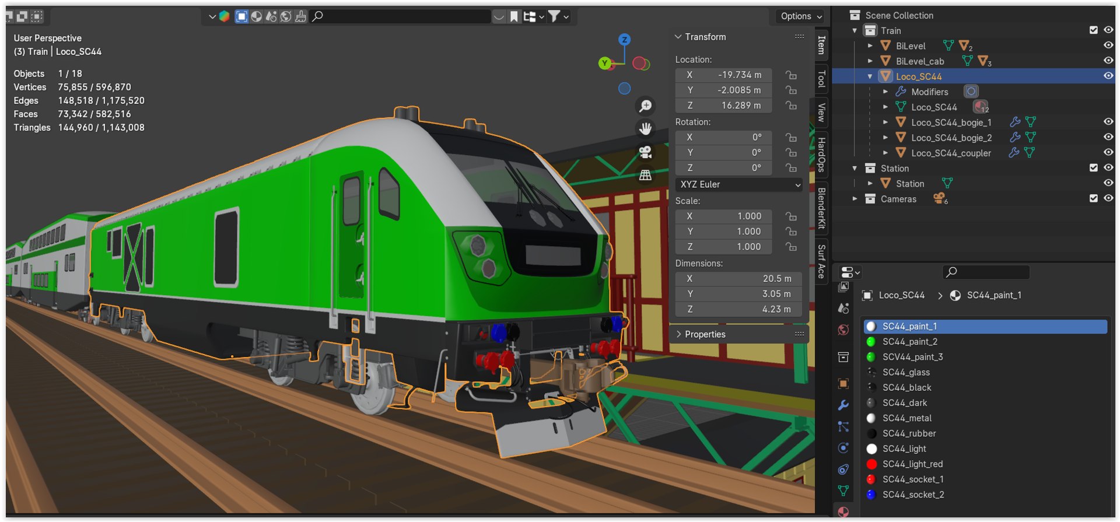Click the bookmark icon in outliner header
This screenshot has width=1120, height=522.
click(x=514, y=16)
